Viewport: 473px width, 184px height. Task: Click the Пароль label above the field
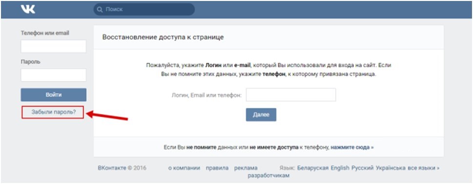pyautogui.click(x=30, y=61)
